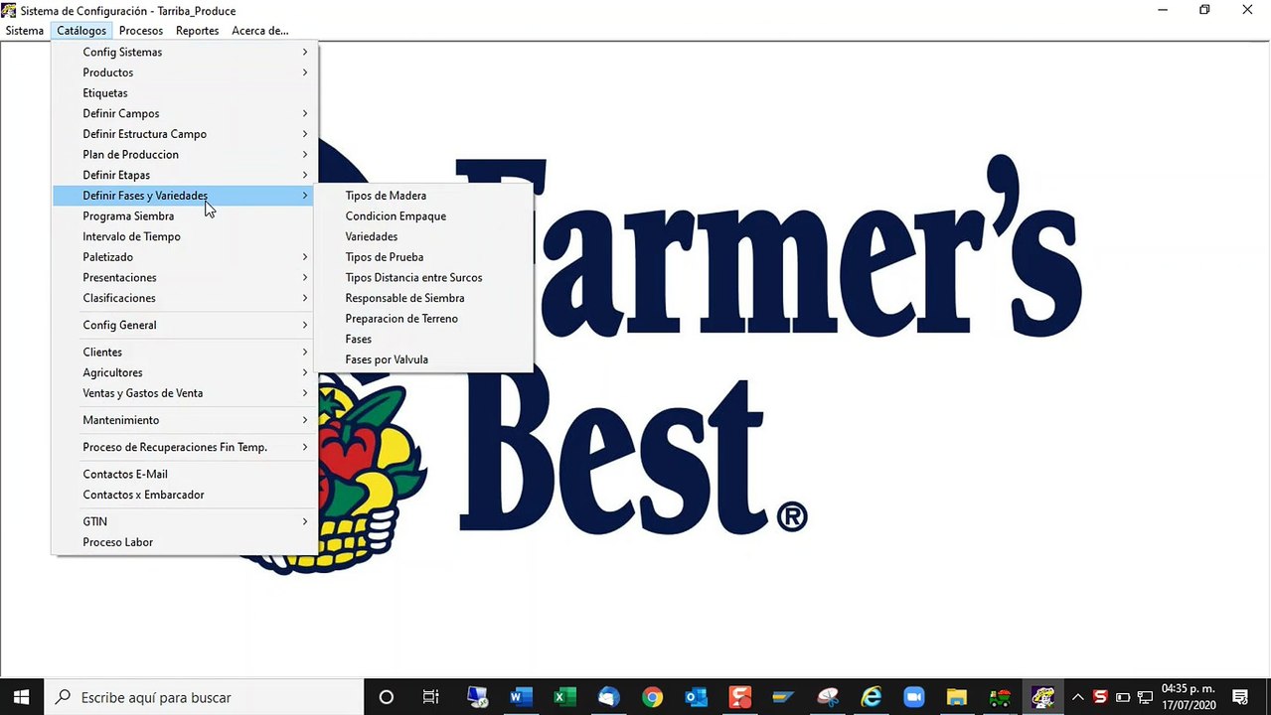
Task: Choose Variedades from submenu
Action: pos(424,236)
